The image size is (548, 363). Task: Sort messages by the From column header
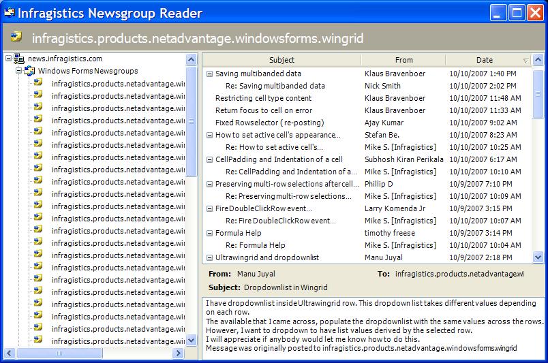click(404, 60)
